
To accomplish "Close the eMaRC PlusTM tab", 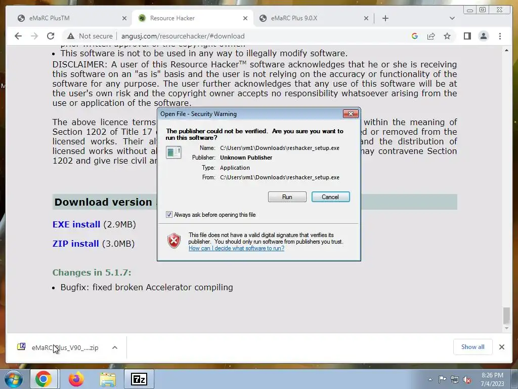I will [124, 18].
